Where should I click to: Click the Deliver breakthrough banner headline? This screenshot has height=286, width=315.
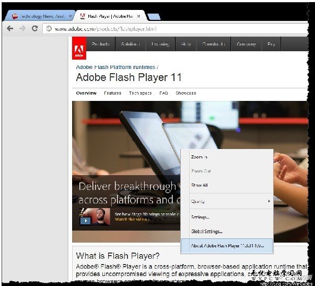[130, 193]
